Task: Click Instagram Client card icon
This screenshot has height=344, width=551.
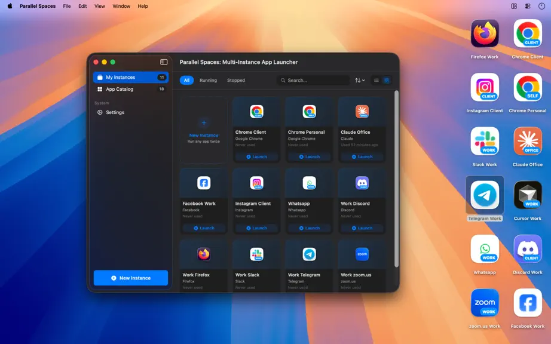Action: [256, 183]
